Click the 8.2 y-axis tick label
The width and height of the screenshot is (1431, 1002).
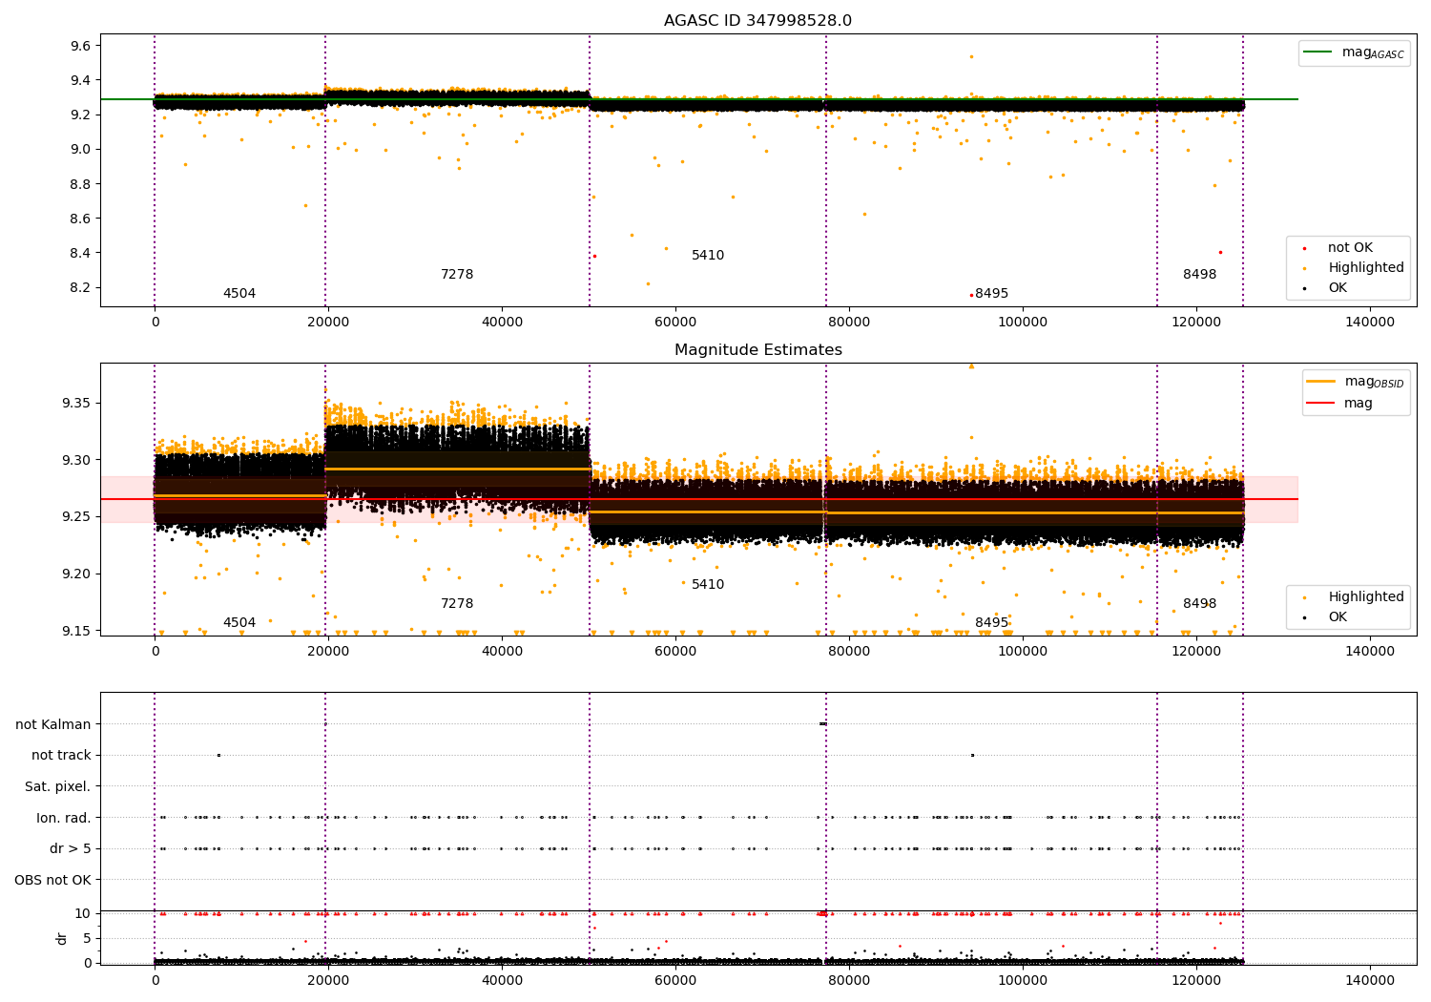[80, 287]
